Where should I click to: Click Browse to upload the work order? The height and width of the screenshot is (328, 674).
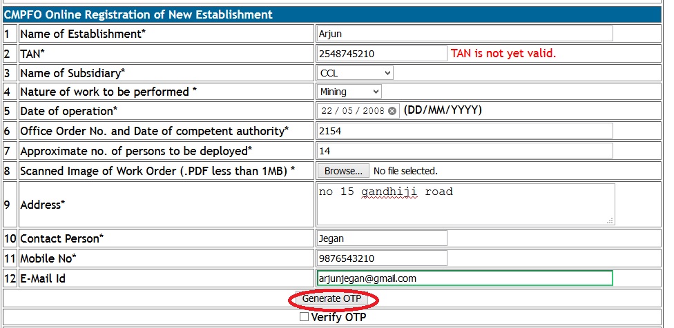pos(343,170)
